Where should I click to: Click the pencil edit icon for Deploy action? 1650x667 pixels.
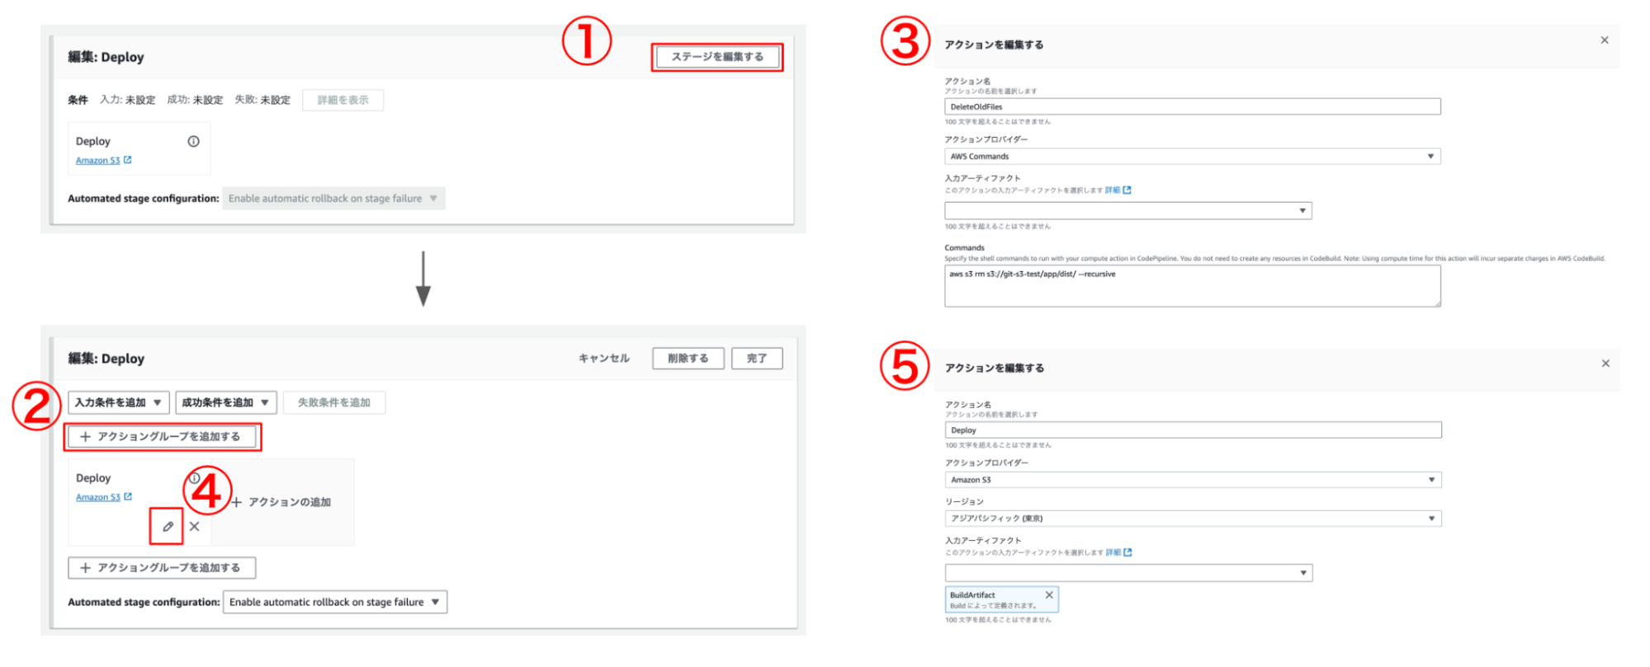point(168,527)
